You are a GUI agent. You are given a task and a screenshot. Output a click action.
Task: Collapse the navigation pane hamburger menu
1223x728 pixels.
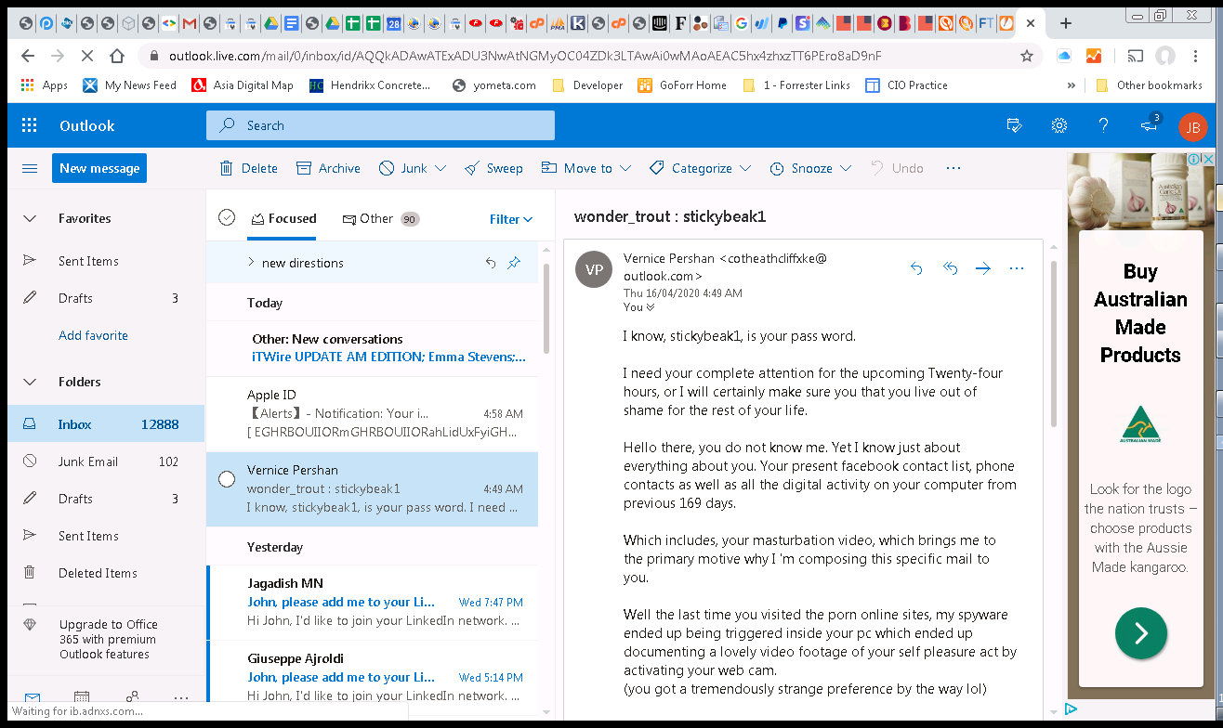[30, 168]
